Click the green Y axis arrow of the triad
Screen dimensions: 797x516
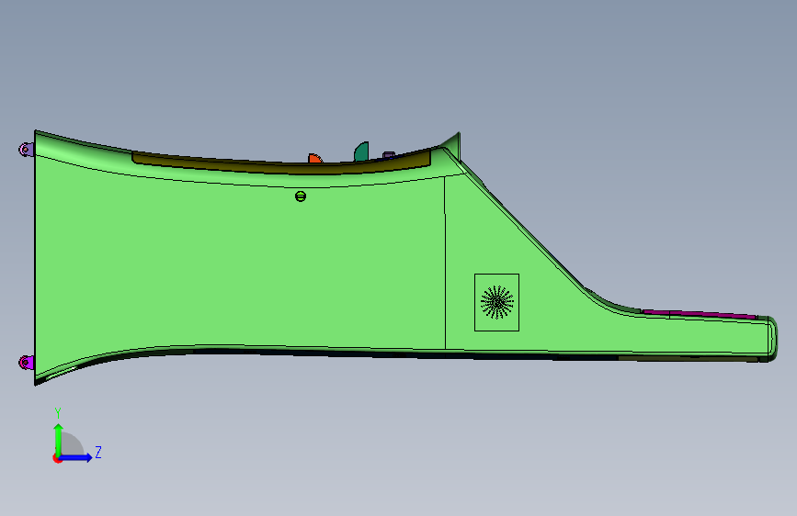[59, 439]
